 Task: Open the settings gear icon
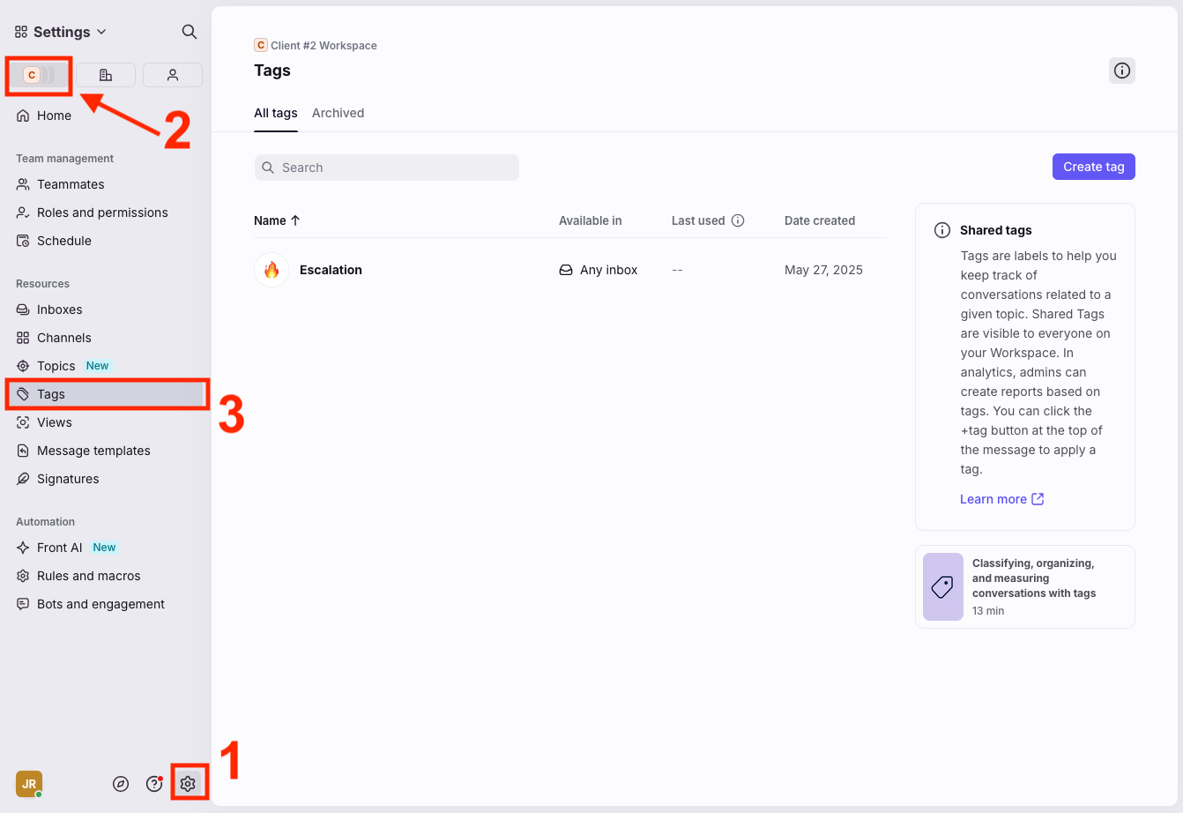click(x=188, y=783)
